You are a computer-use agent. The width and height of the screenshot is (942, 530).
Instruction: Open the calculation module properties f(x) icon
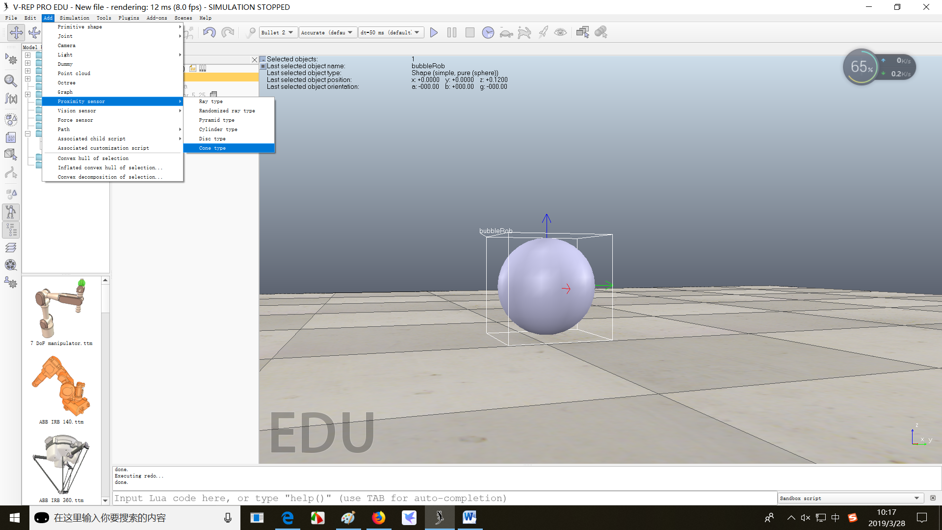click(x=11, y=99)
